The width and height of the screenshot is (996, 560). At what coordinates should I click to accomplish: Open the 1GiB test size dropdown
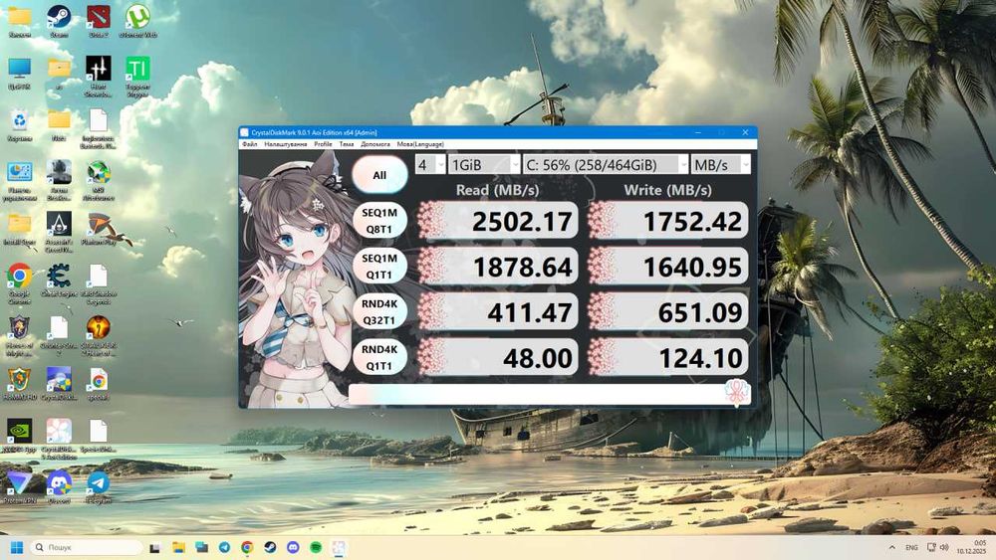click(484, 165)
